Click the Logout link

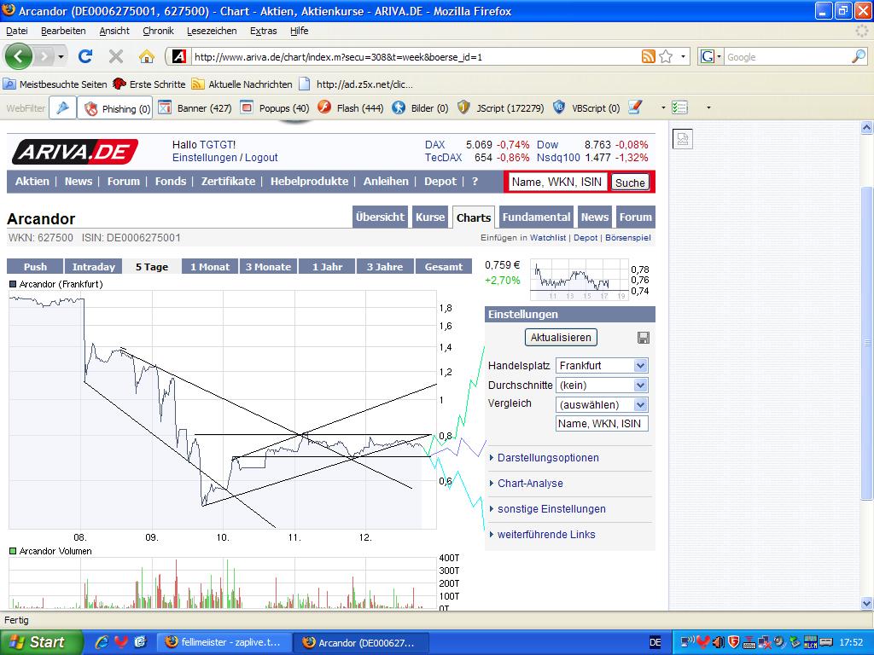point(261,158)
